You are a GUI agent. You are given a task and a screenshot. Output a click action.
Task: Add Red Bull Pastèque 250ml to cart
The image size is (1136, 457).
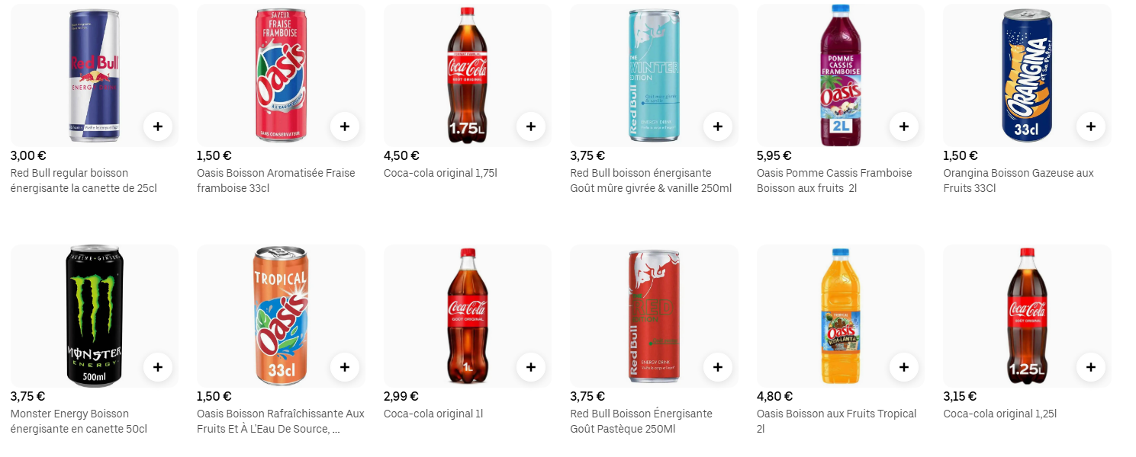pos(718,367)
